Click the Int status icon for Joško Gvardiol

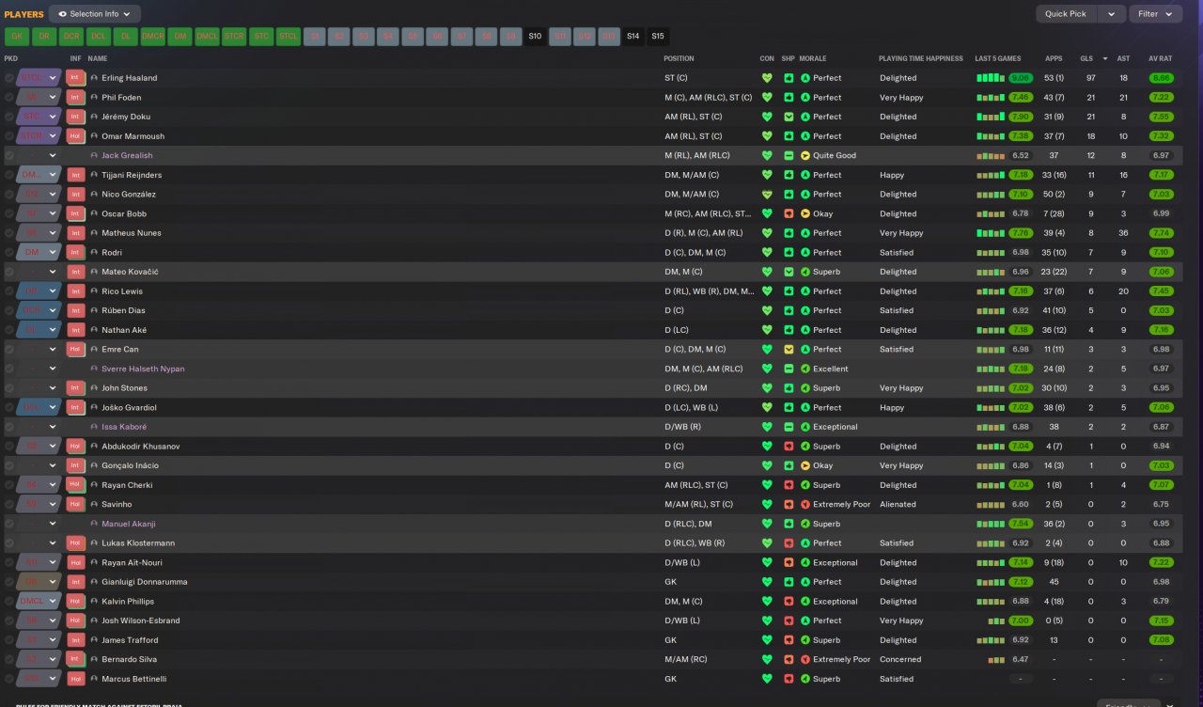[x=75, y=408]
